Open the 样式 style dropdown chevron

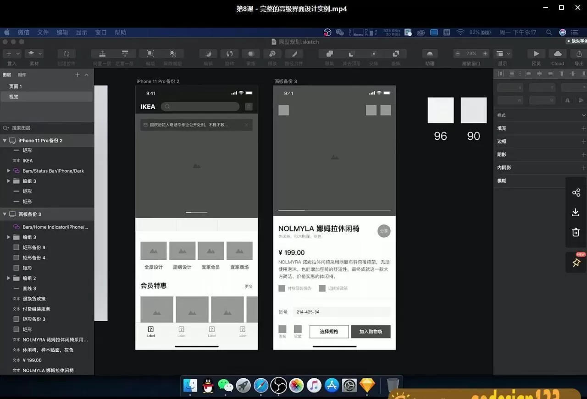click(x=583, y=115)
